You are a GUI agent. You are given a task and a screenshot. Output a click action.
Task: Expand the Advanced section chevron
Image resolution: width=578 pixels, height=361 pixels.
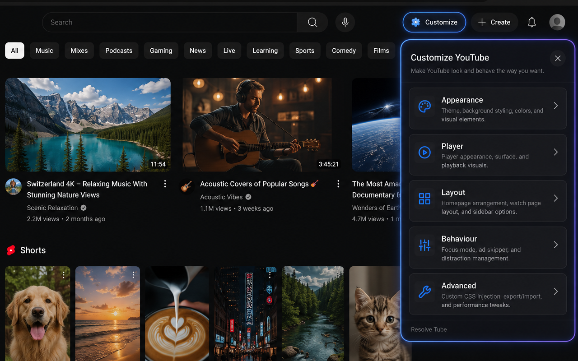(556, 292)
